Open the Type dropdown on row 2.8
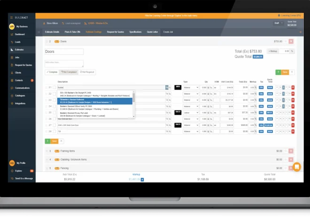Screen dimensions: 310x220 [191, 132]
